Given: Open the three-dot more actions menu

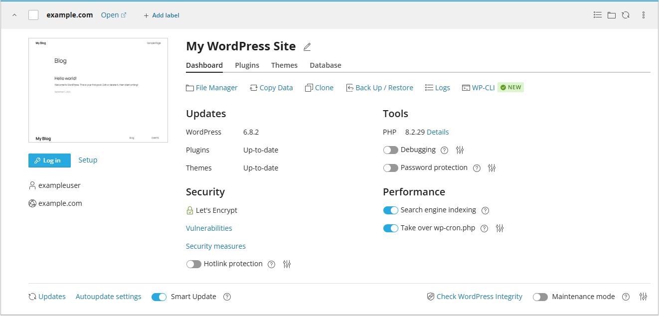Looking at the screenshot, I should [644, 15].
